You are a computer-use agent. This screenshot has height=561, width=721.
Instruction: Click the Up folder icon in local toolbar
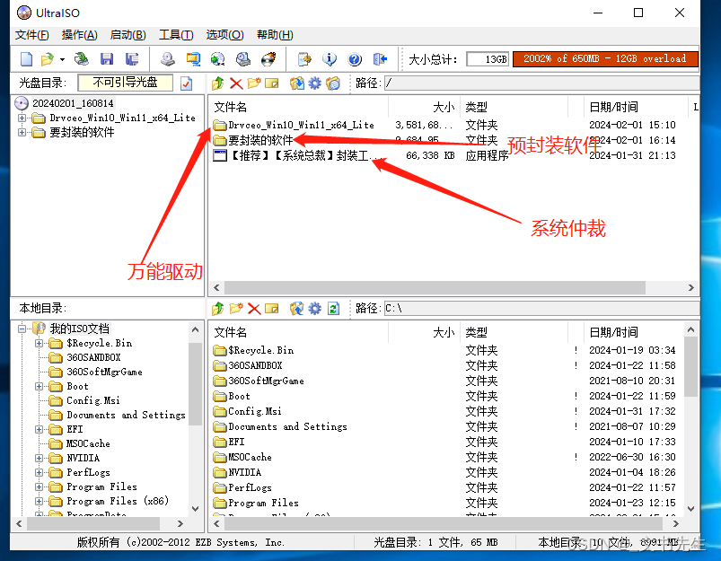coord(218,308)
